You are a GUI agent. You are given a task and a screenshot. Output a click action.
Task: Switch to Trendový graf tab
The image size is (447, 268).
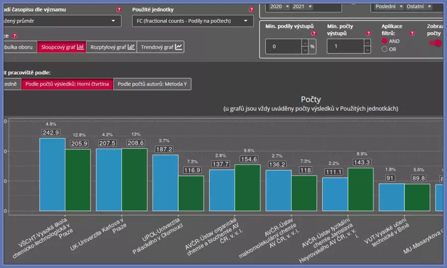pos(161,47)
